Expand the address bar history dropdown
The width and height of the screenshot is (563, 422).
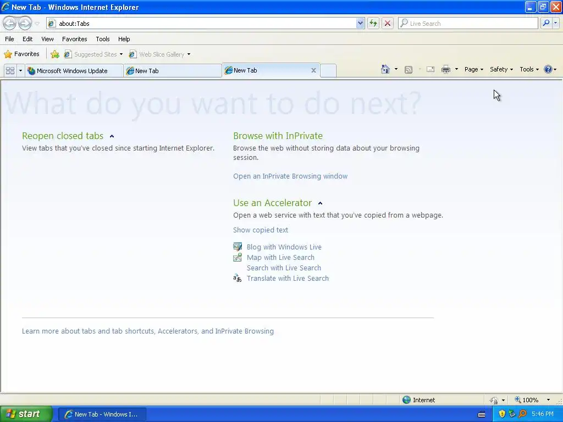pos(360,23)
